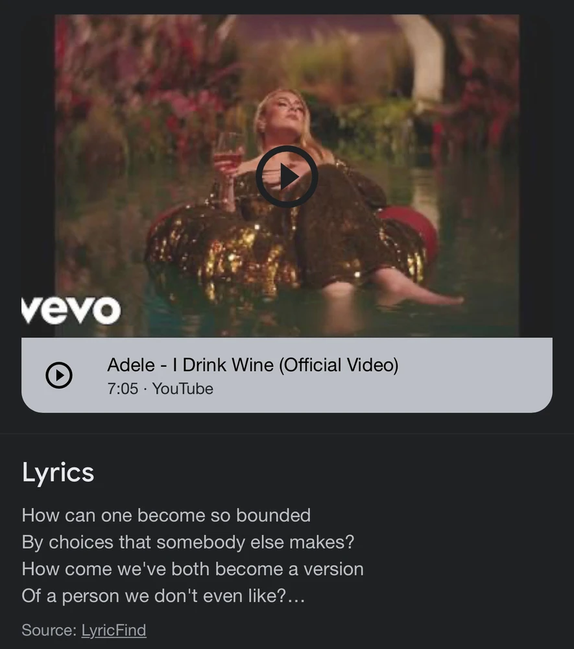
Task: Select the lyric 'Of a person we don't even like?'
Action: pyautogui.click(x=154, y=596)
